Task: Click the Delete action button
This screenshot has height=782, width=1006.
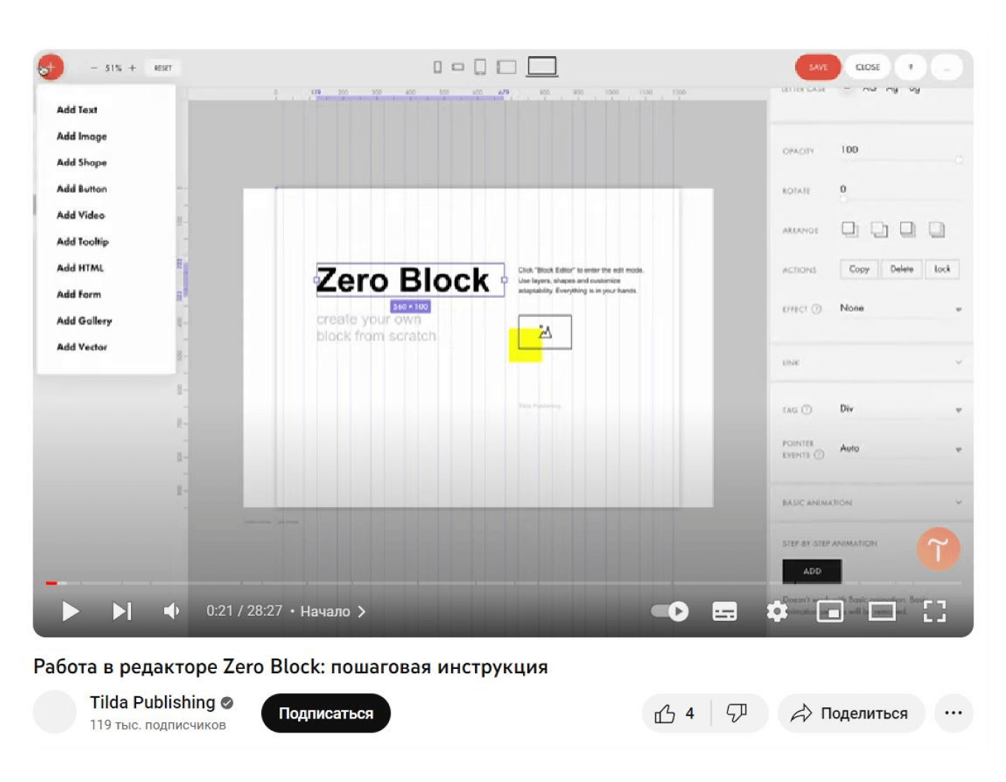Action: (x=901, y=269)
